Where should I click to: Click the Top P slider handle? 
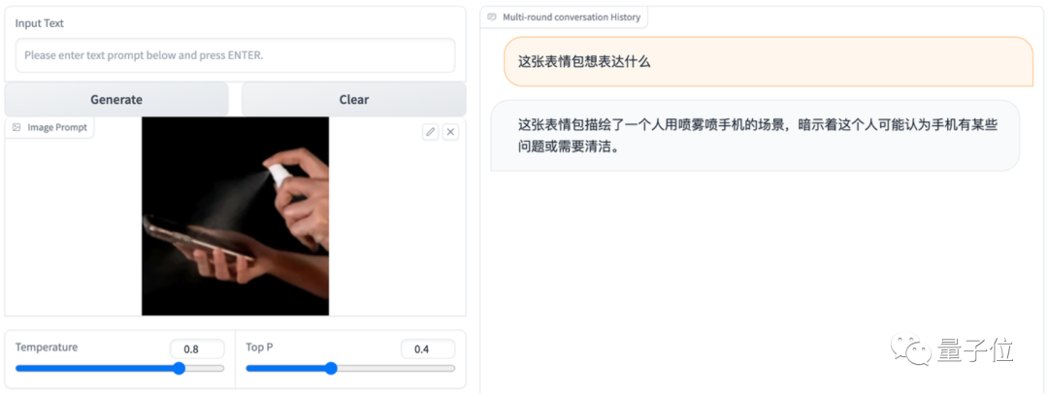[331, 368]
